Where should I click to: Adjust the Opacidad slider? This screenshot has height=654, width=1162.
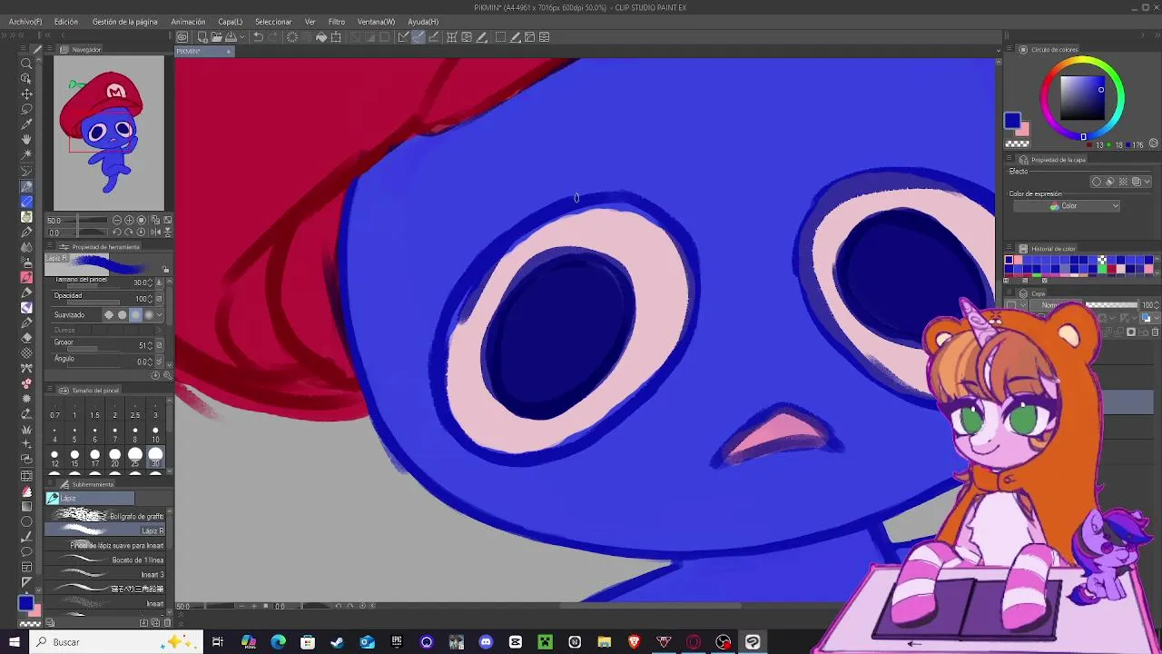click(92, 303)
